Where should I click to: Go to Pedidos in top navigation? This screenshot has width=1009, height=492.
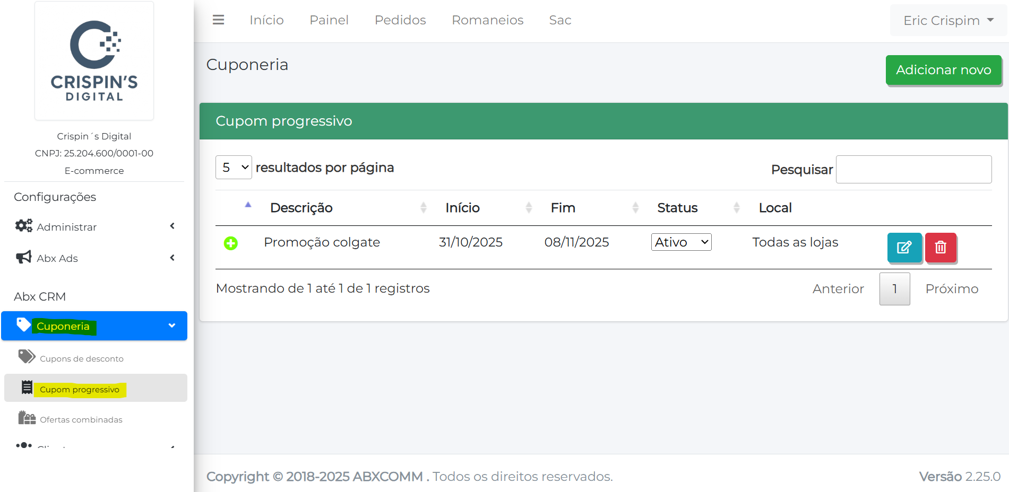point(400,20)
